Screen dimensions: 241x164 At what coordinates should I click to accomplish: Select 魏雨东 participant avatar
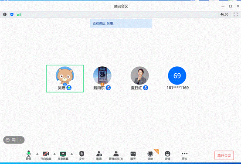[x=102, y=75]
